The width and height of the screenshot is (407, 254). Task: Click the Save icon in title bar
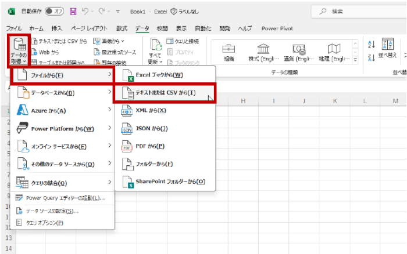73,11
